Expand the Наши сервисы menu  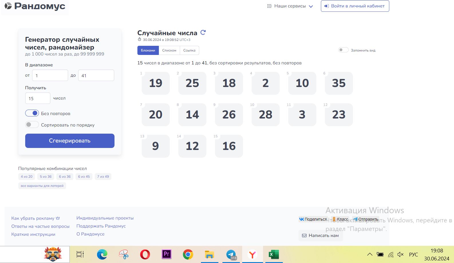click(x=290, y=6)
